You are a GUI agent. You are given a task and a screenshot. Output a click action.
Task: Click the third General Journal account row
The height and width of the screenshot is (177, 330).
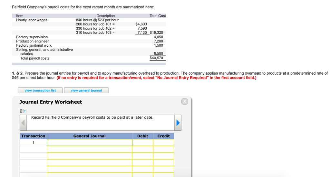tap(90, 156)
